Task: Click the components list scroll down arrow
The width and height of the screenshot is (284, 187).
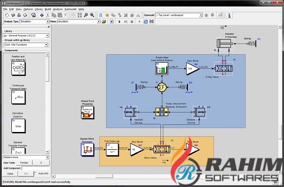Action: [x=47, y=152]
